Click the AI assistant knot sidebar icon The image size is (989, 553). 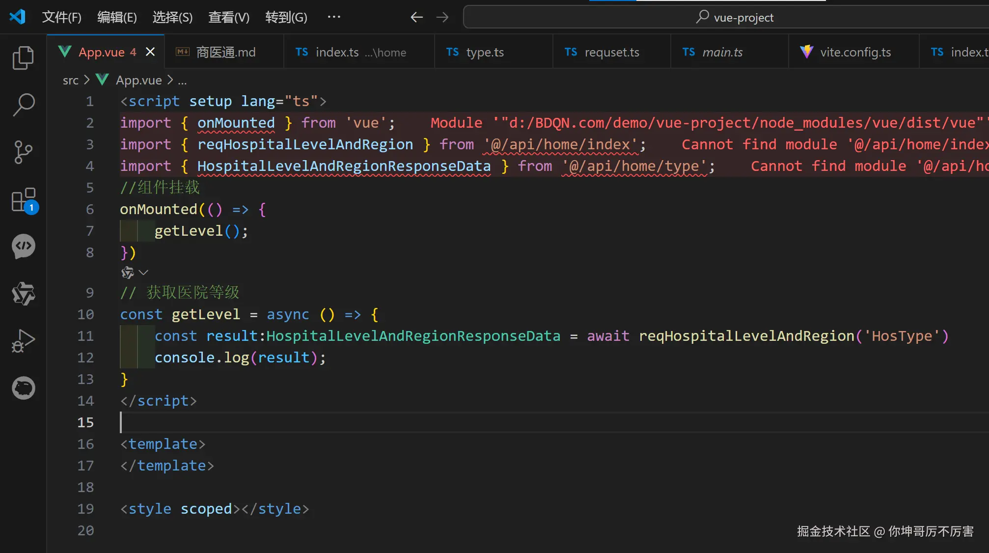[23, 294]
